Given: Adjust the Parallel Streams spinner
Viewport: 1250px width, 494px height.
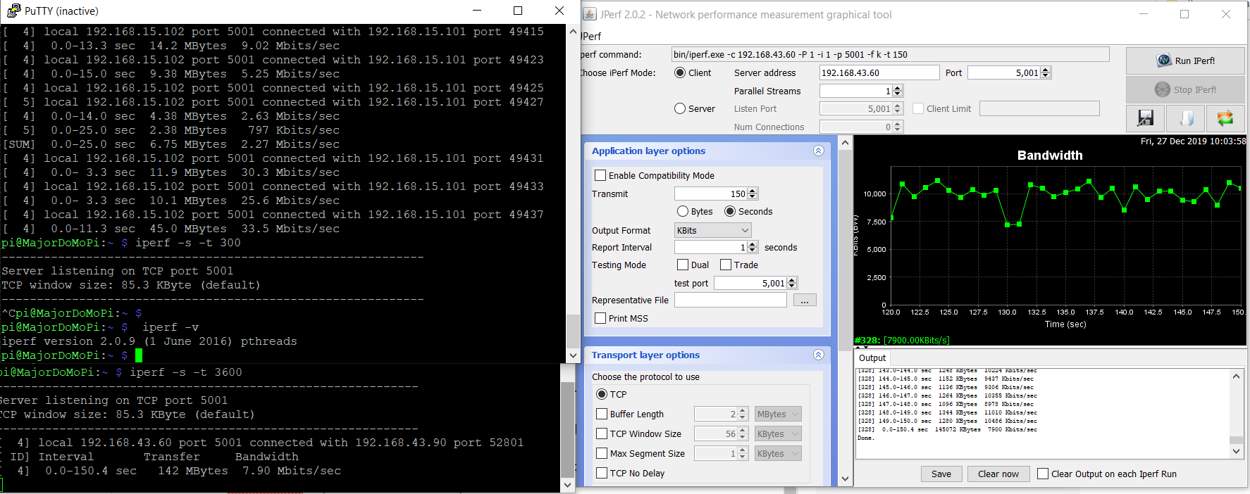Looking at the screenshot, I should tap(898, 91).
